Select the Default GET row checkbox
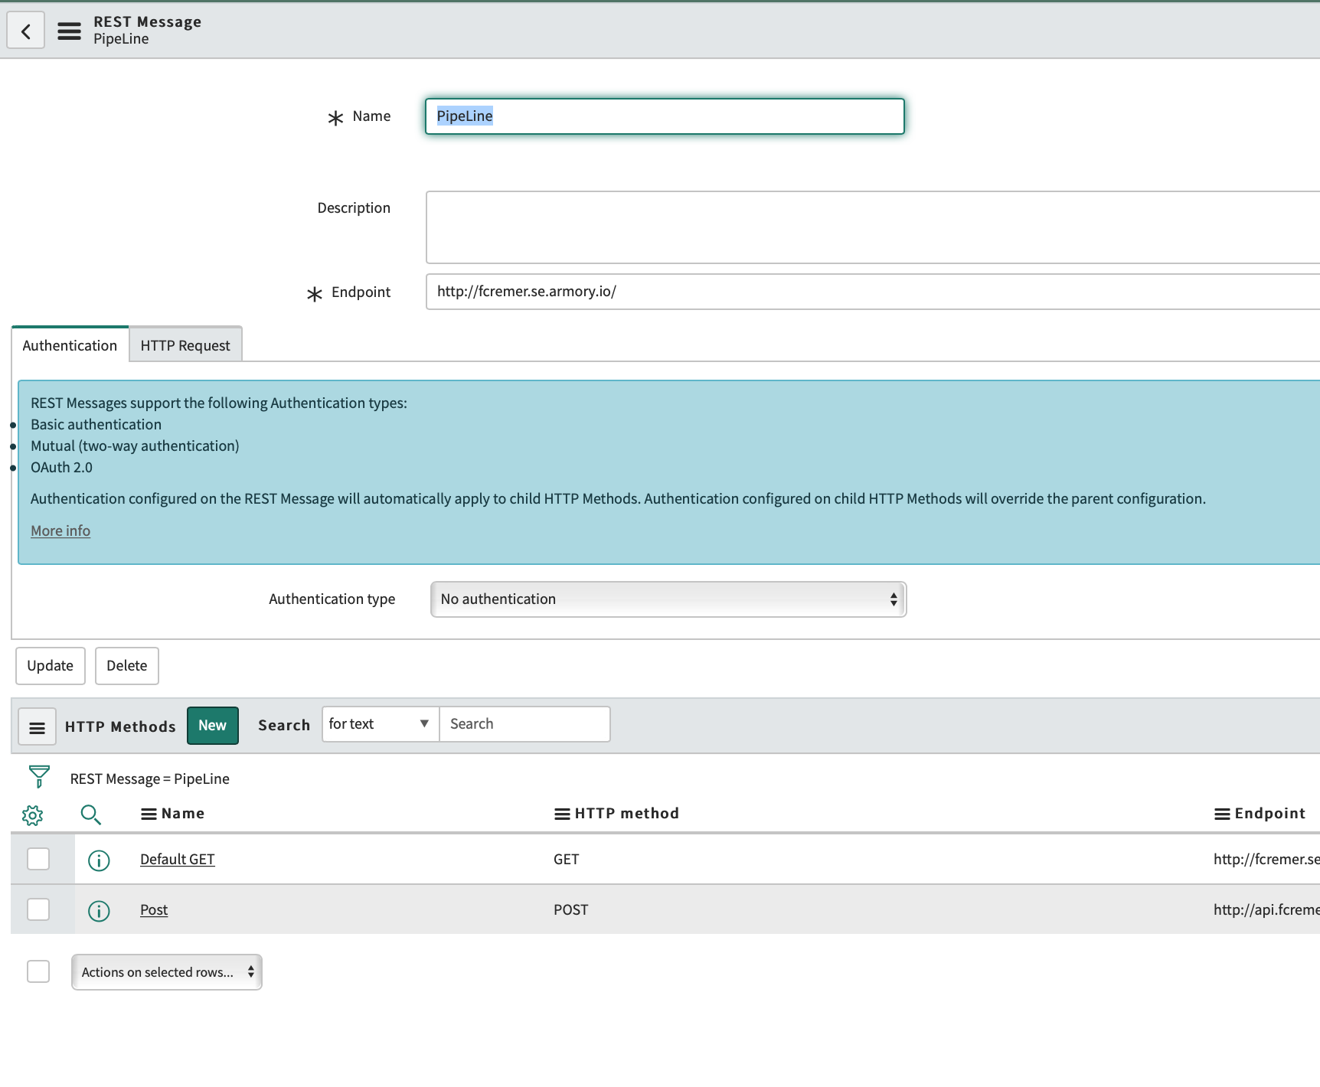 coord(38,860)
